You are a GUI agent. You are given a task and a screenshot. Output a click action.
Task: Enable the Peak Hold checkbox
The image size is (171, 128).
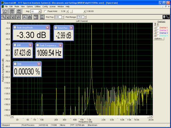45,11
